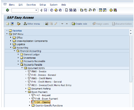
Task: Click the Last Page icon
Action: click(x=94, y=10)
